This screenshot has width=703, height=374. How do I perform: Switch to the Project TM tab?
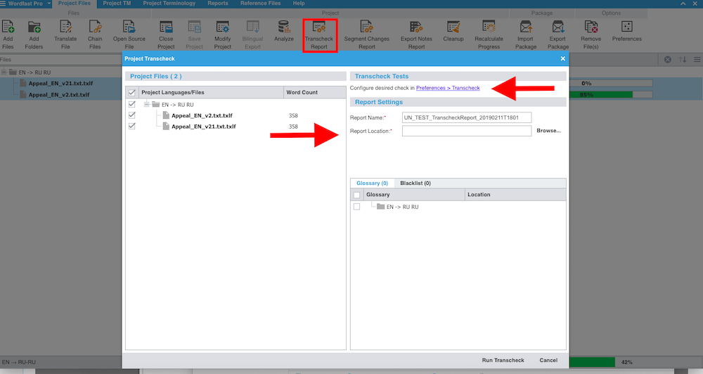pyautogui.click(x=117, y=4)
